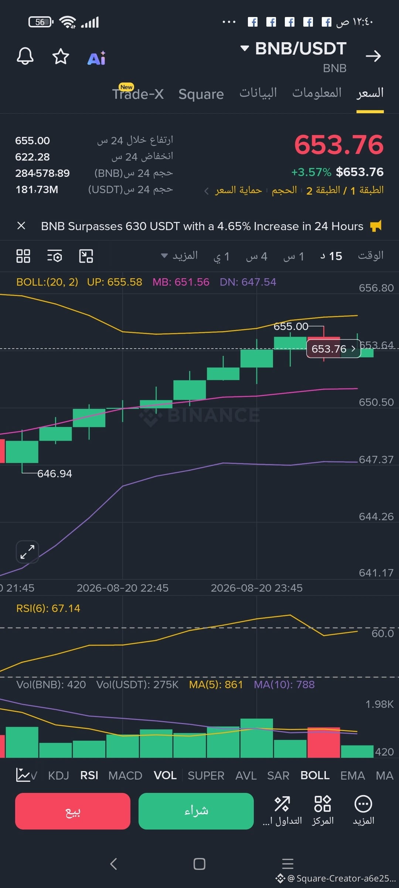The image size is (399, 888).
Task: Tap the chart indicator list icon beside KDJ
Action: (23, 775)
